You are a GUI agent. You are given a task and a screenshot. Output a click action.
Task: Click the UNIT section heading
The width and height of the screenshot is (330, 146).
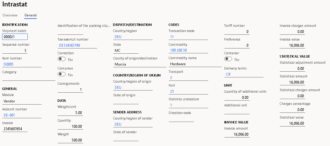point(228,85)
